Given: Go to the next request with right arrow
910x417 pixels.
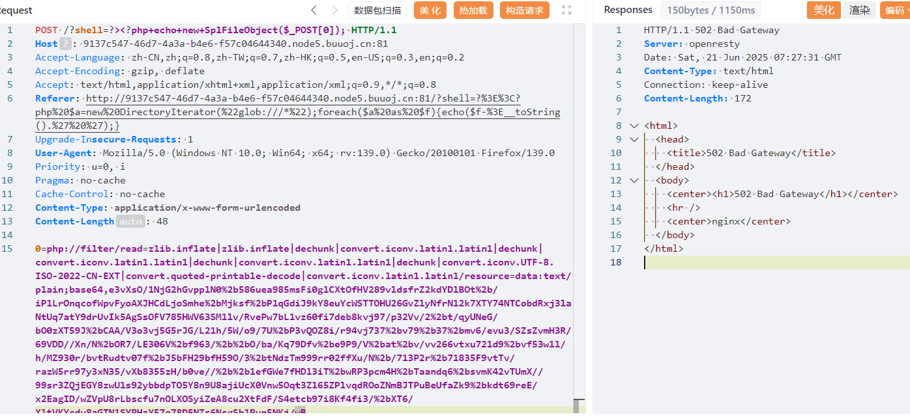Looking at the screenshot, I should point(335,10).
